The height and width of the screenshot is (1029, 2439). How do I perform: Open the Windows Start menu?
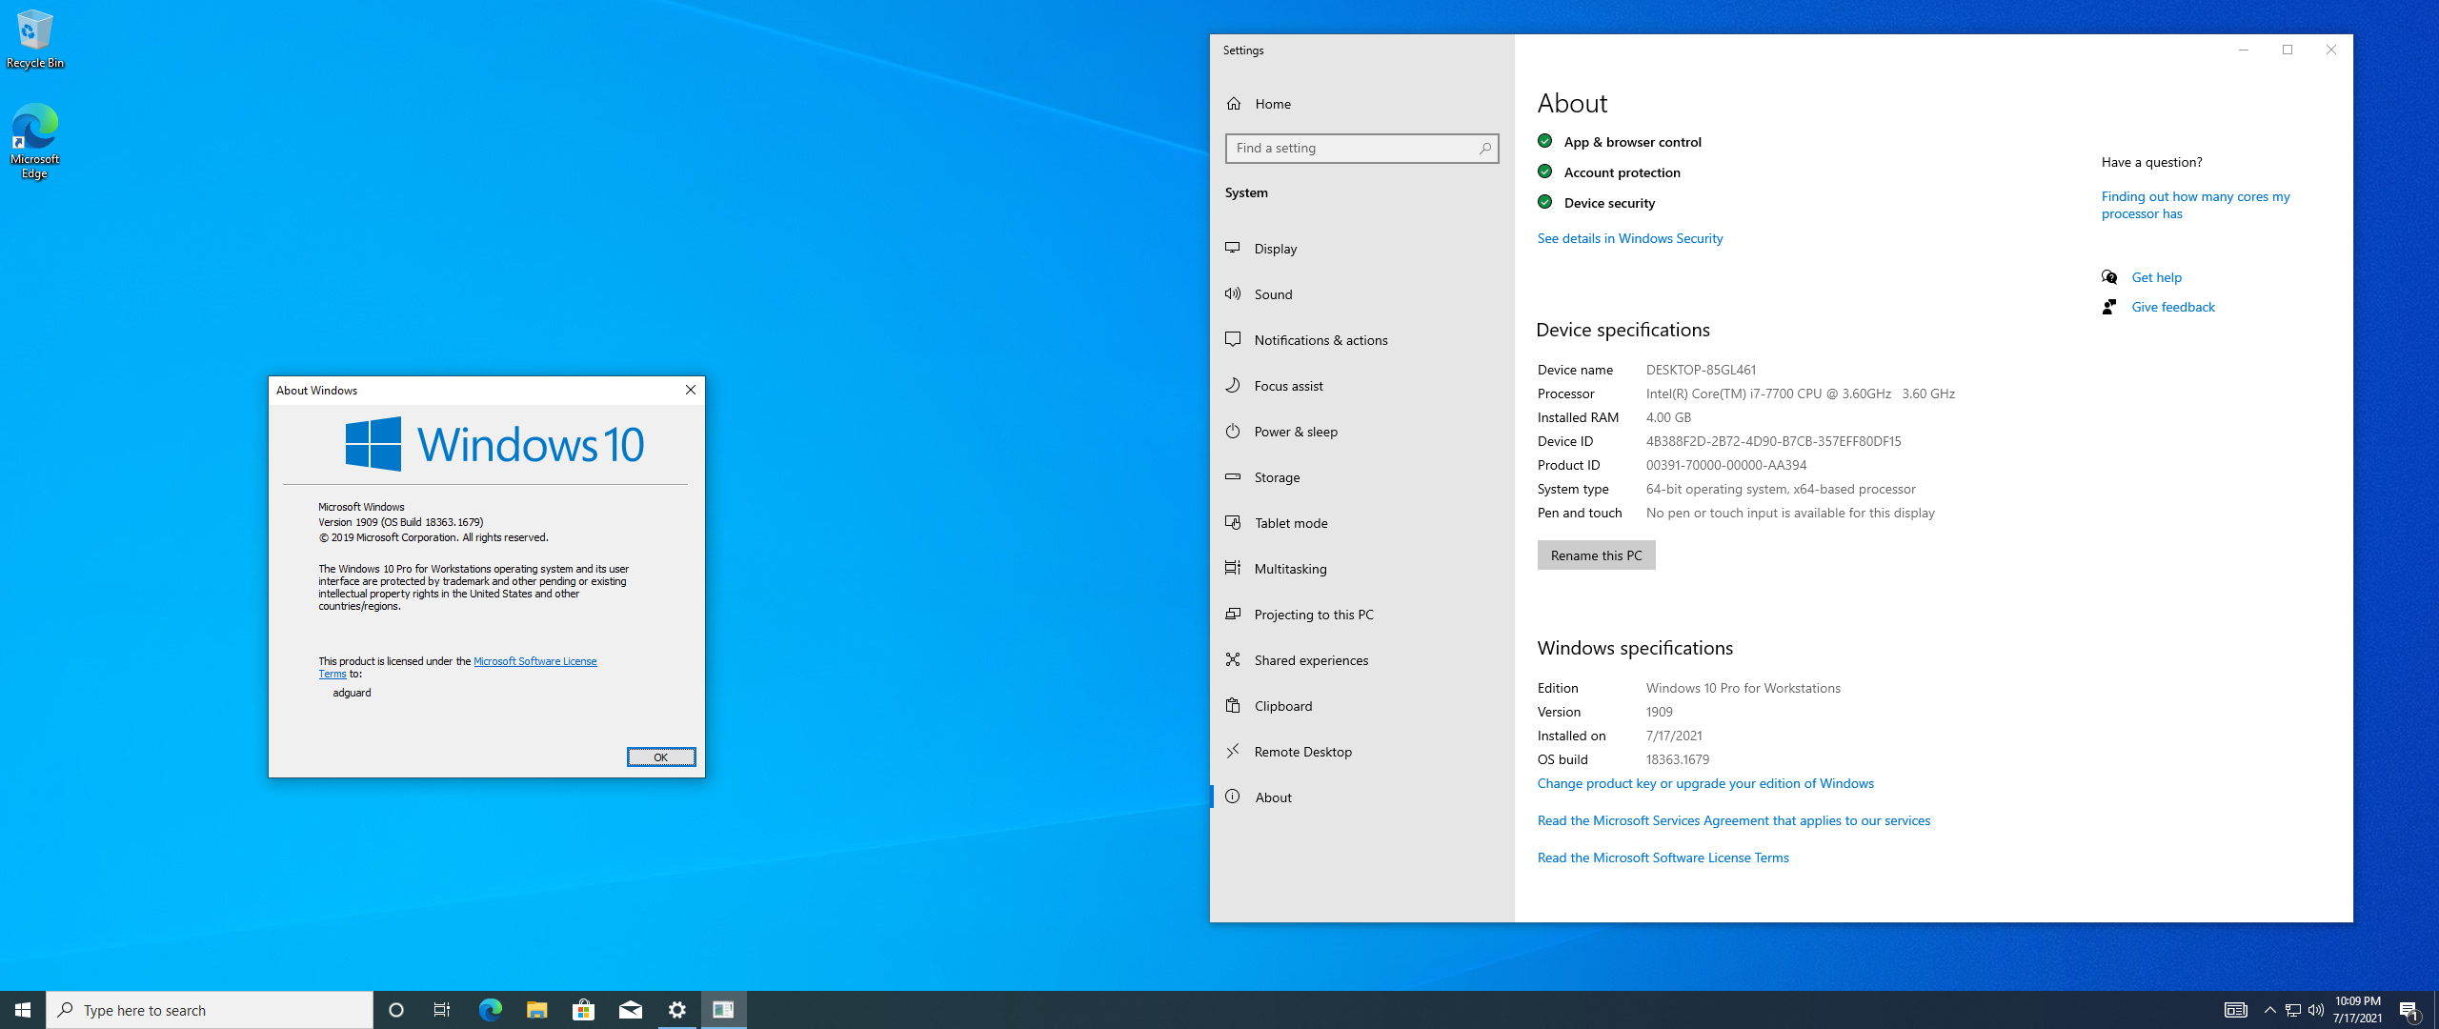click(23, 1010)
